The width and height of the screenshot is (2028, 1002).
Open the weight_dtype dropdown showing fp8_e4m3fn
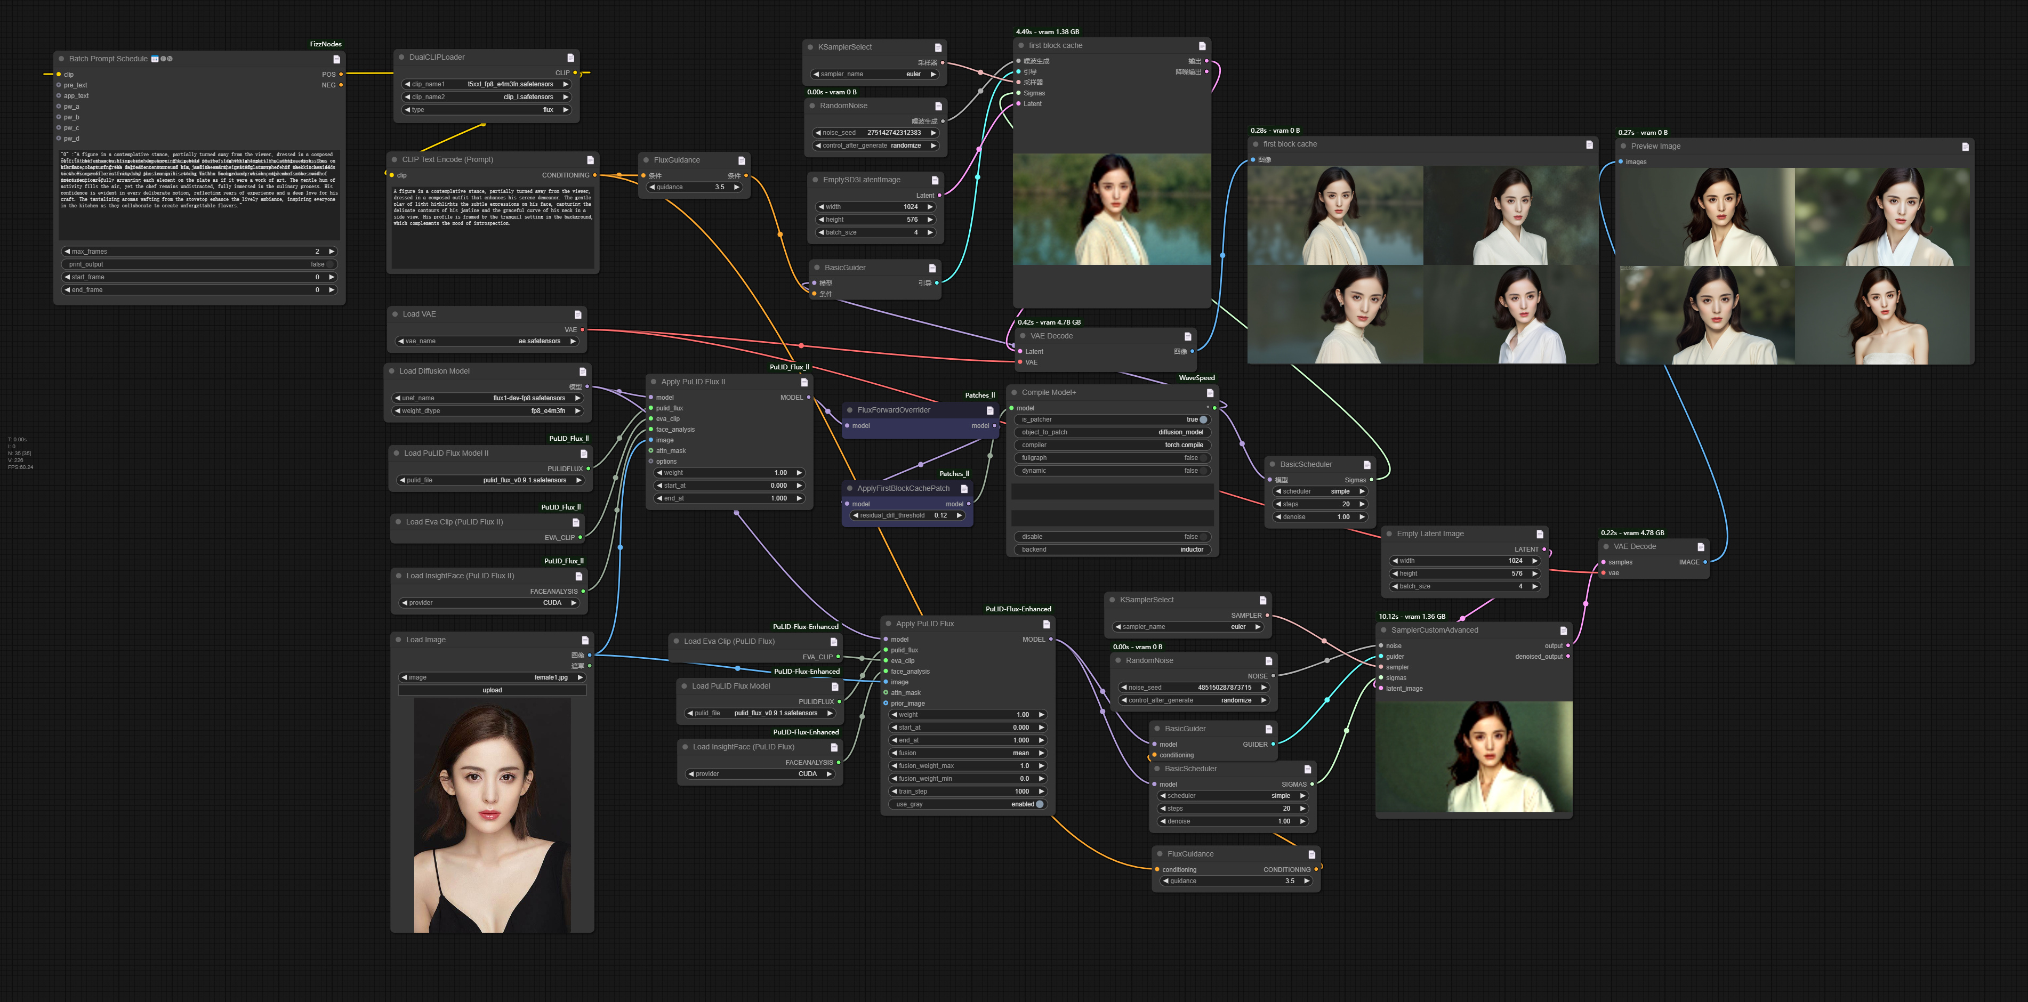click(488, 411)
